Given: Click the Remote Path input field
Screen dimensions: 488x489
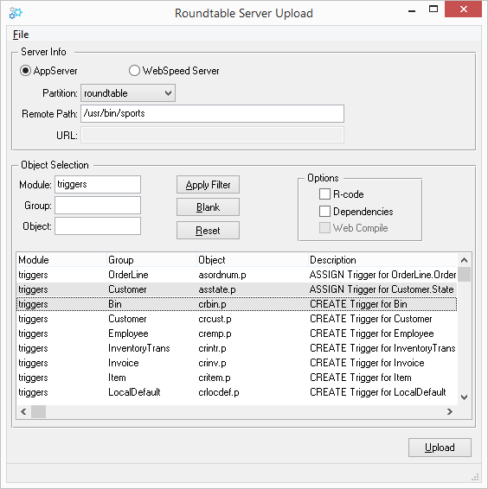Looking at the screenshot, I should pyautogui.click(x=213, y=113).
